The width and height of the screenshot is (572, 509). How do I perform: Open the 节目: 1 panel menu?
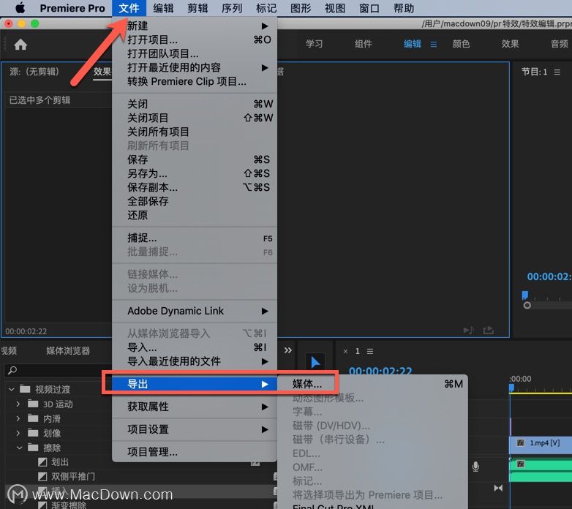coord(557,72)
